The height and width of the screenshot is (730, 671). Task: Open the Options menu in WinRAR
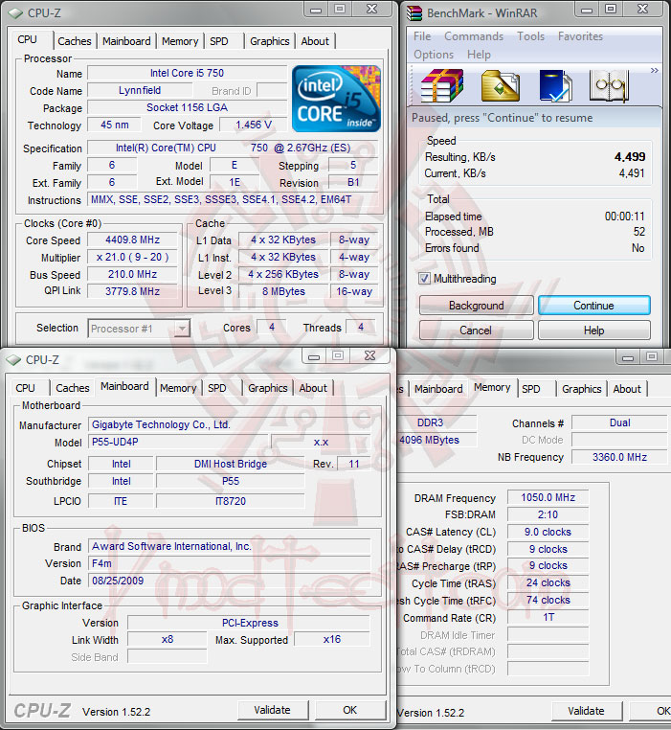pos(434,55)
